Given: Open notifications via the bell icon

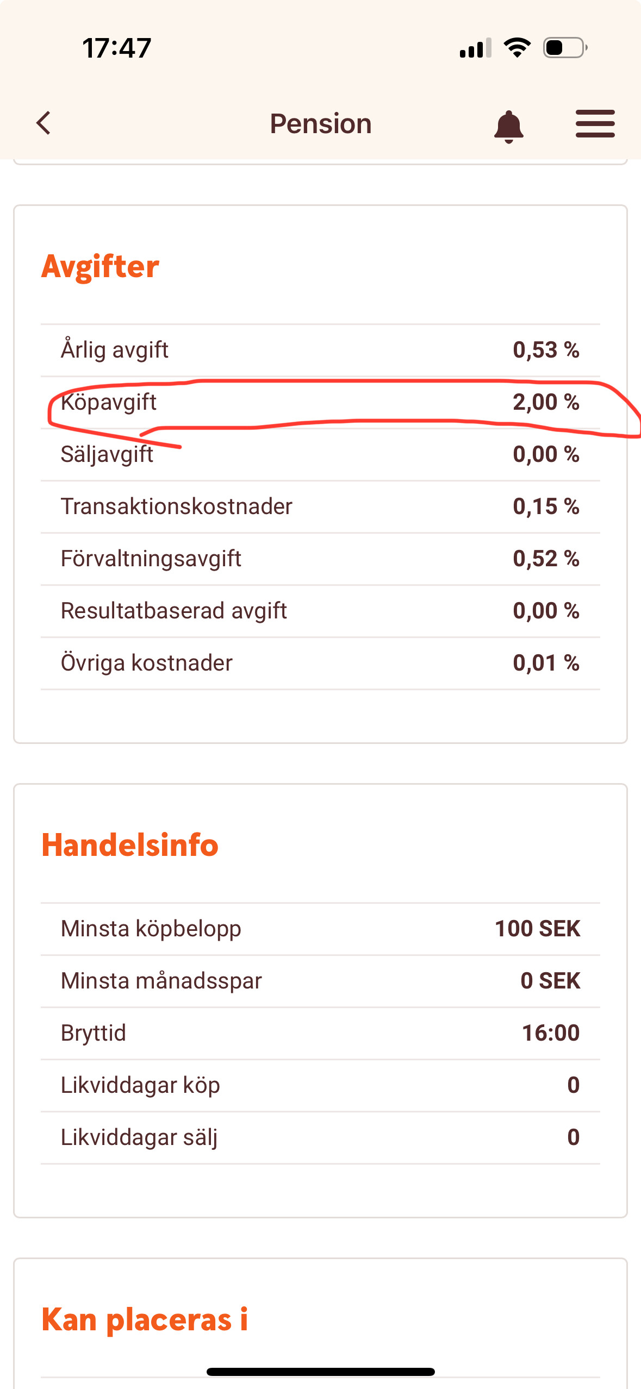Looking at the screenshot, I should point(508,126).
